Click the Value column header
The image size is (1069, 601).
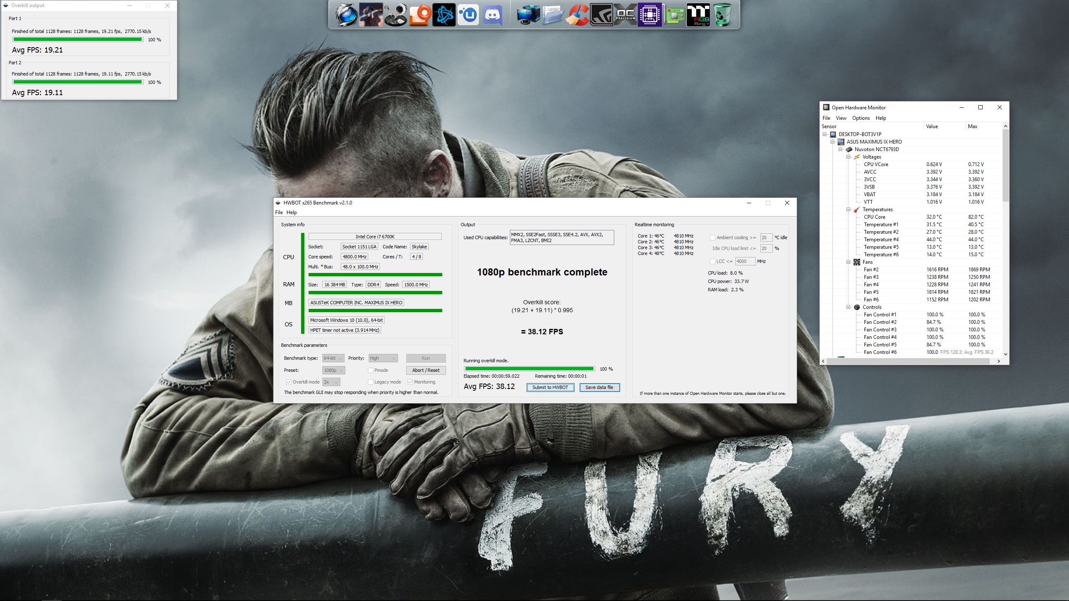[x=945, y=126]
